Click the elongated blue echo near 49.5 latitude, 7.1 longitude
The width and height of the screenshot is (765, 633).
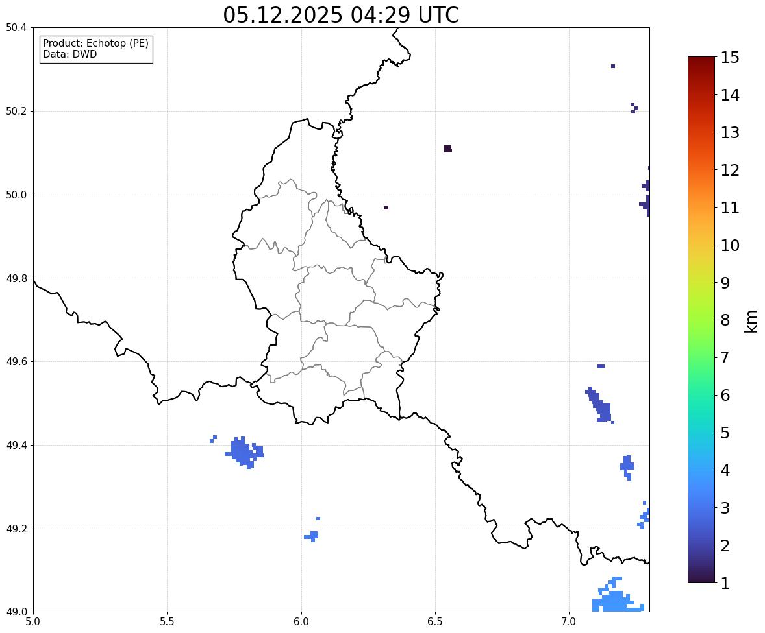tap(600, 405)
